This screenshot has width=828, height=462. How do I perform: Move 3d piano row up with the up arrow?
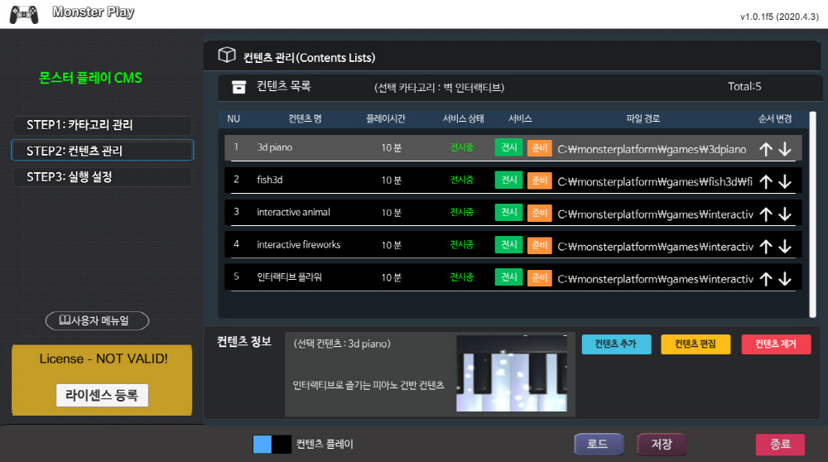[x=766, y=149]
